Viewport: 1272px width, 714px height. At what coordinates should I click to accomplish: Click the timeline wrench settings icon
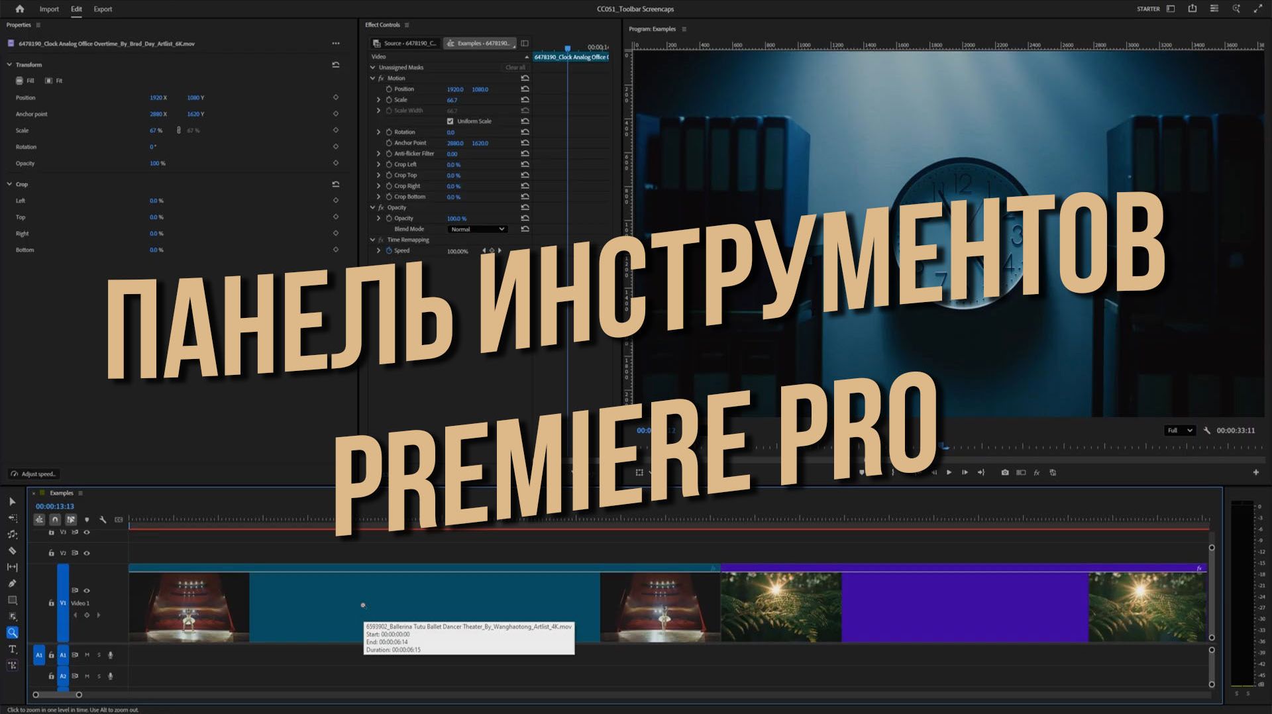coord(103,519)
